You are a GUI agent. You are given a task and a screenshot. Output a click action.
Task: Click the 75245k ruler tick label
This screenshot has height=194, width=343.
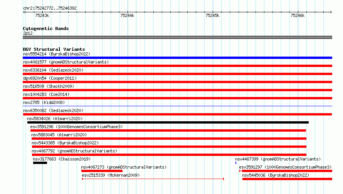tap(212, 15)
